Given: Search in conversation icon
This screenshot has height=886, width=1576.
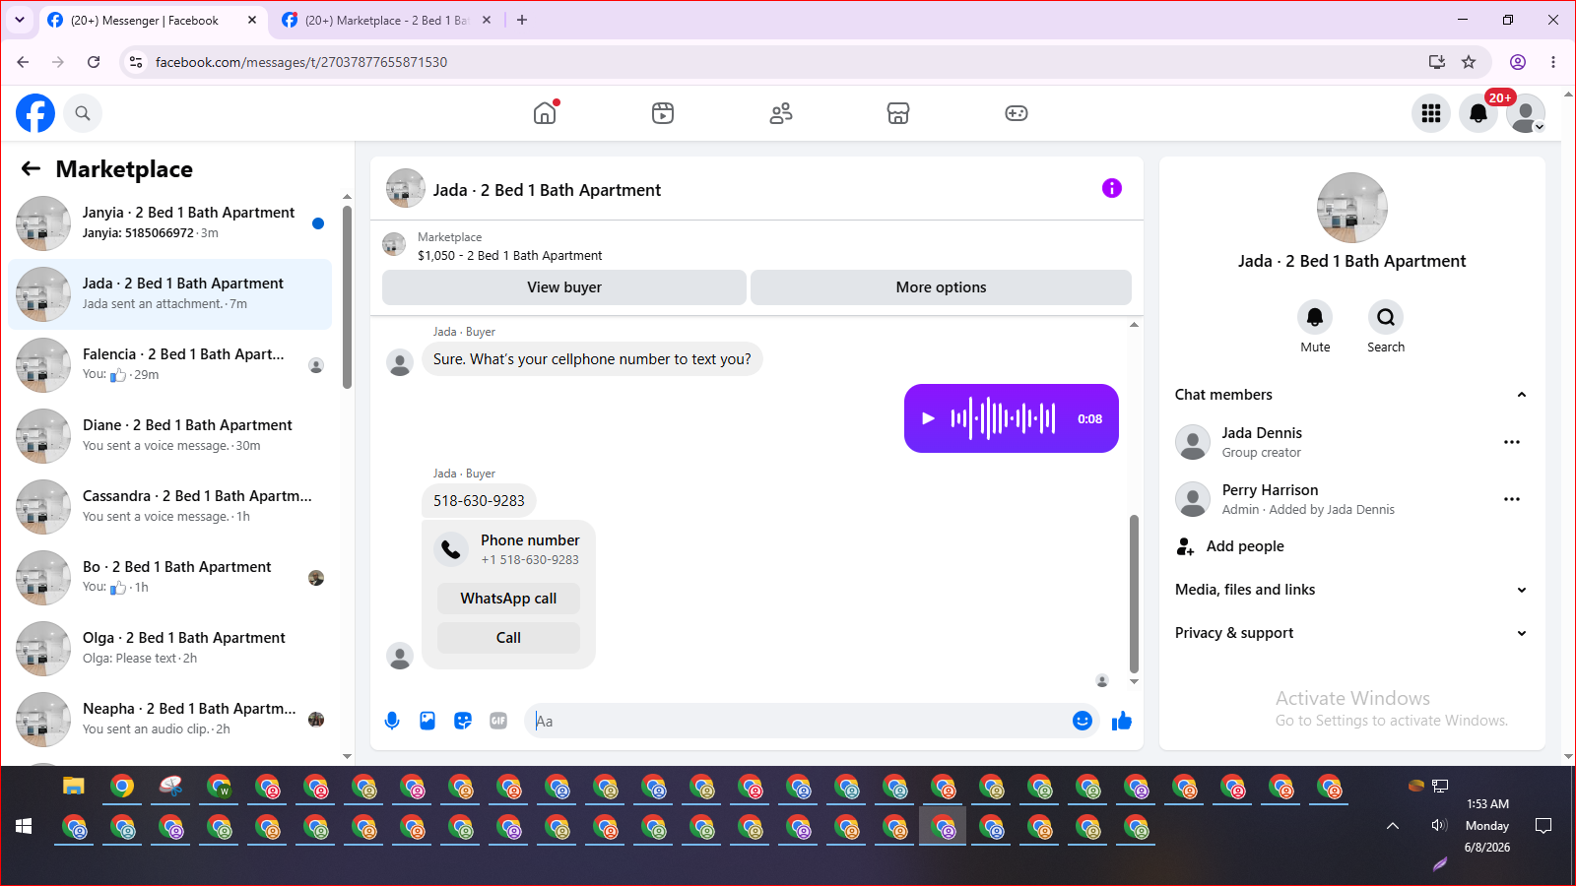Looking at the screenshot, I should pyautogui.click(x=1386, y=317).
